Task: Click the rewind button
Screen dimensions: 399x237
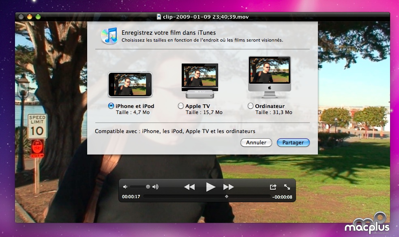Action: pos(189,187)
